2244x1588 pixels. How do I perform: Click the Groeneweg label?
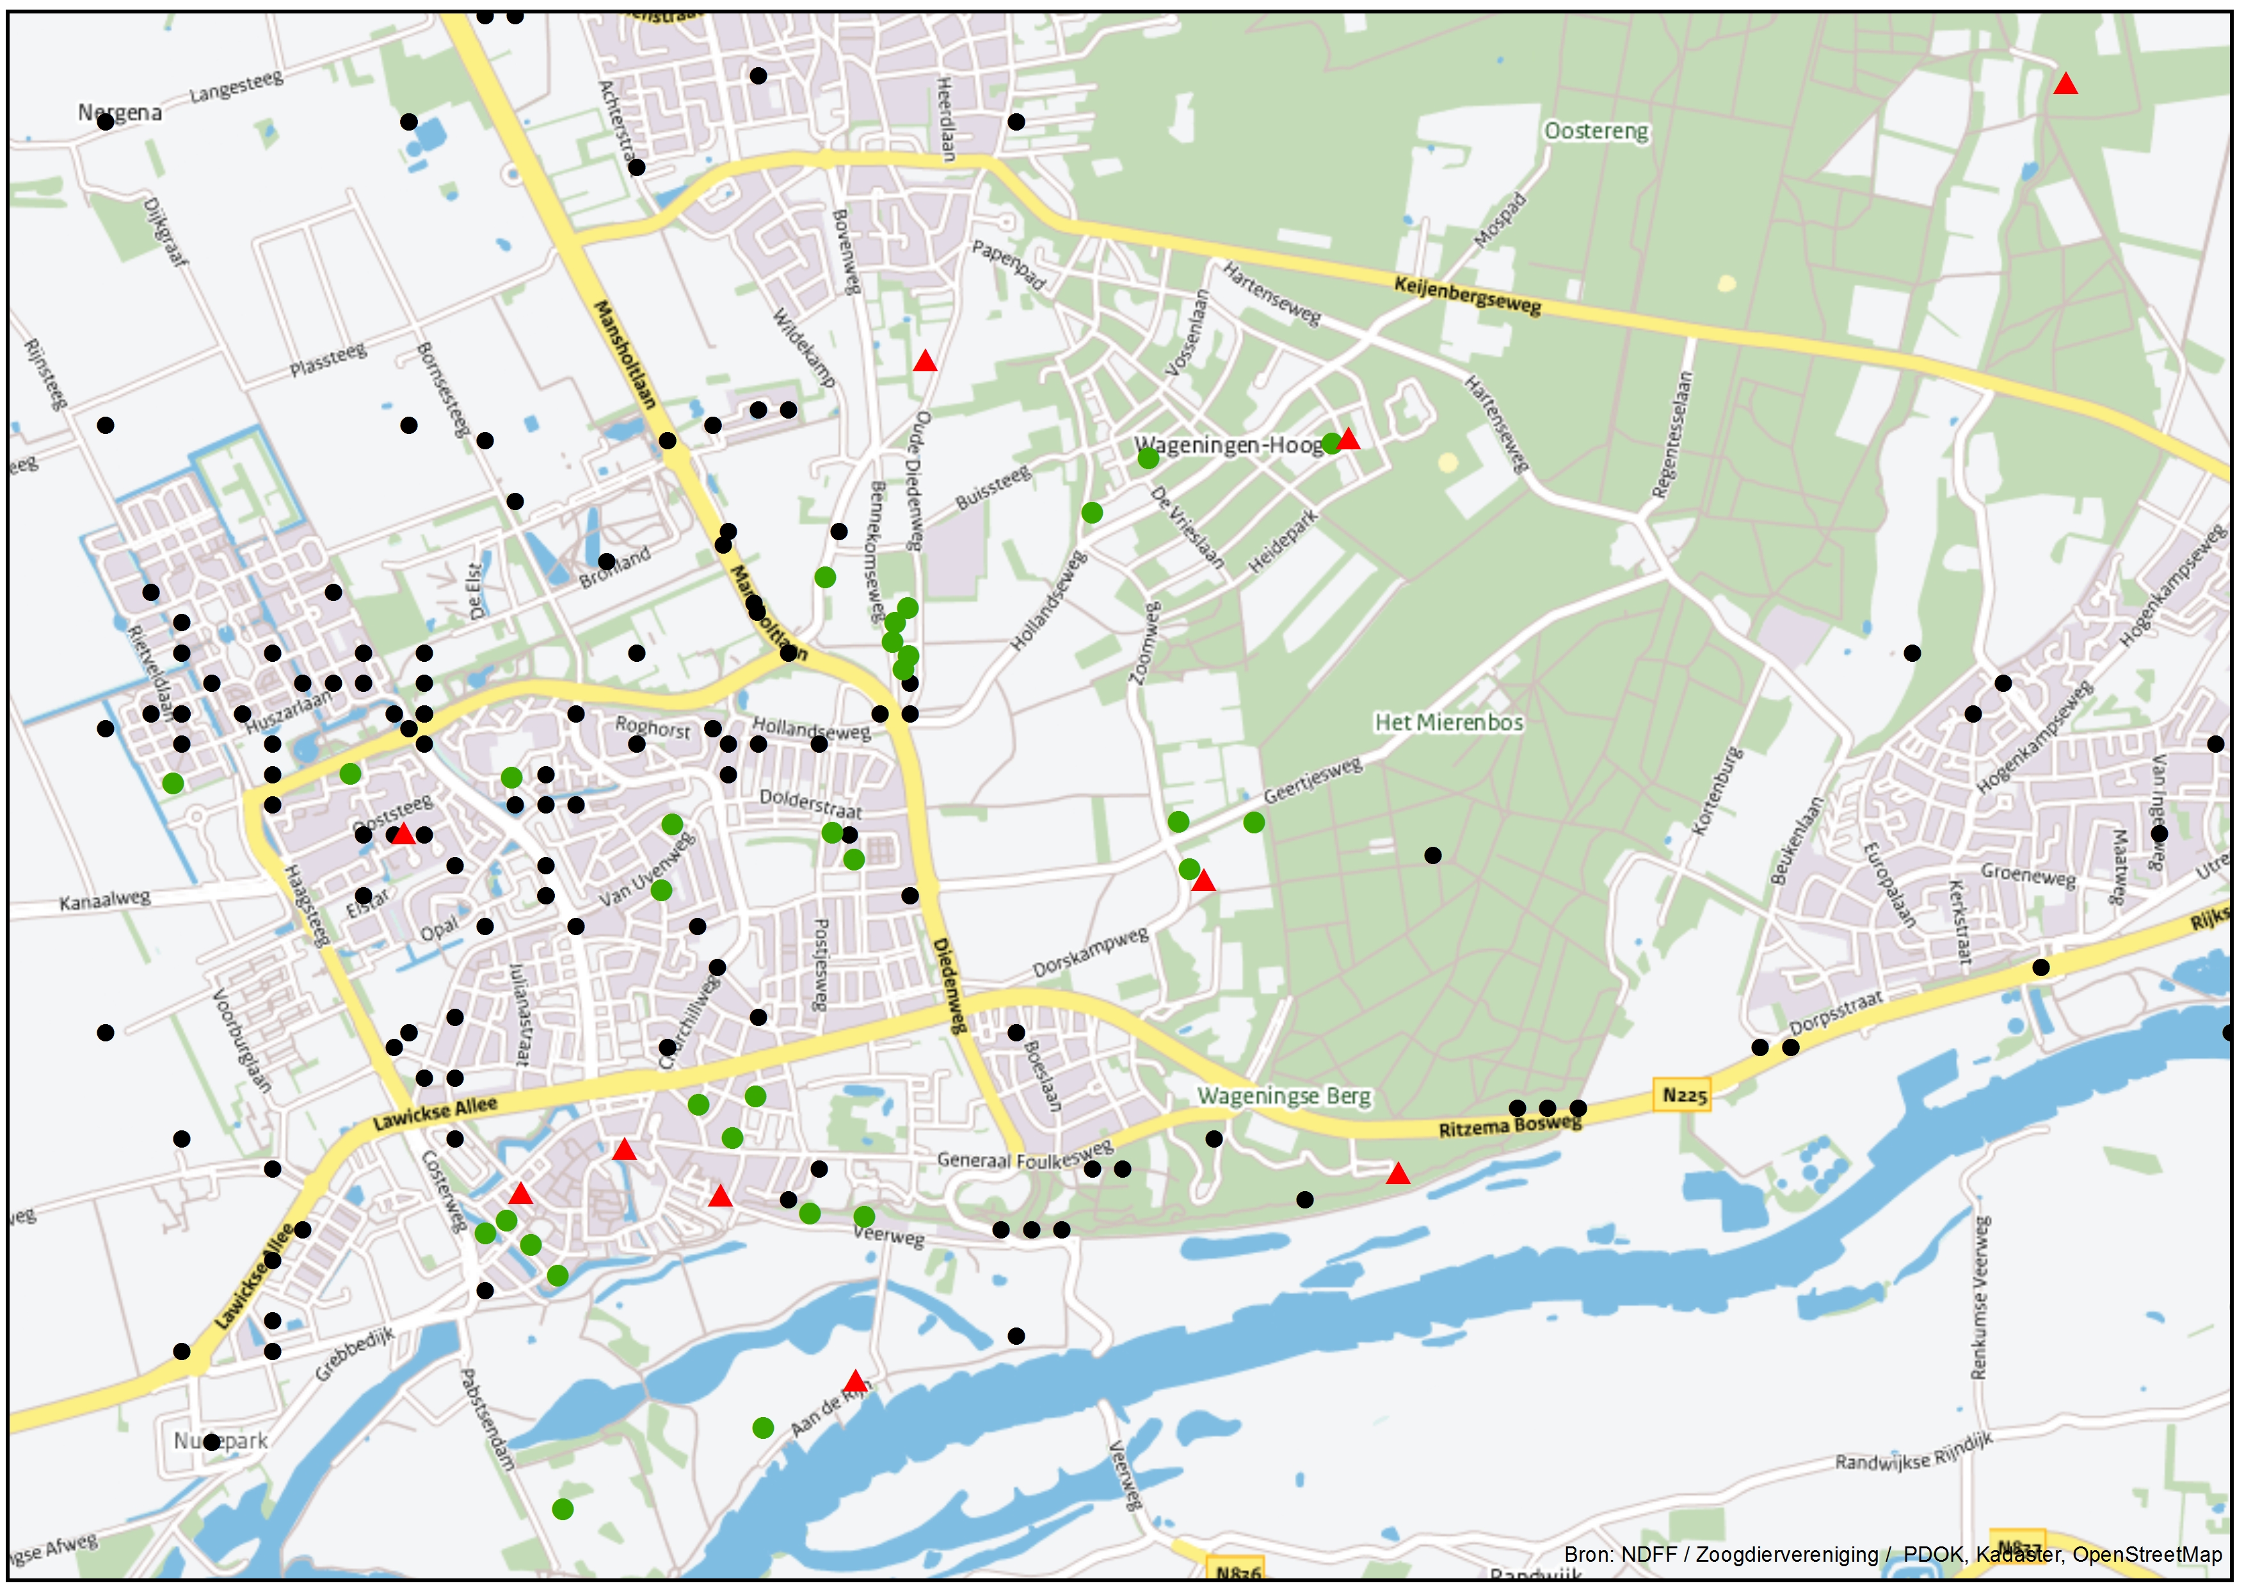pyautogui.click(x=2028, y=874)
